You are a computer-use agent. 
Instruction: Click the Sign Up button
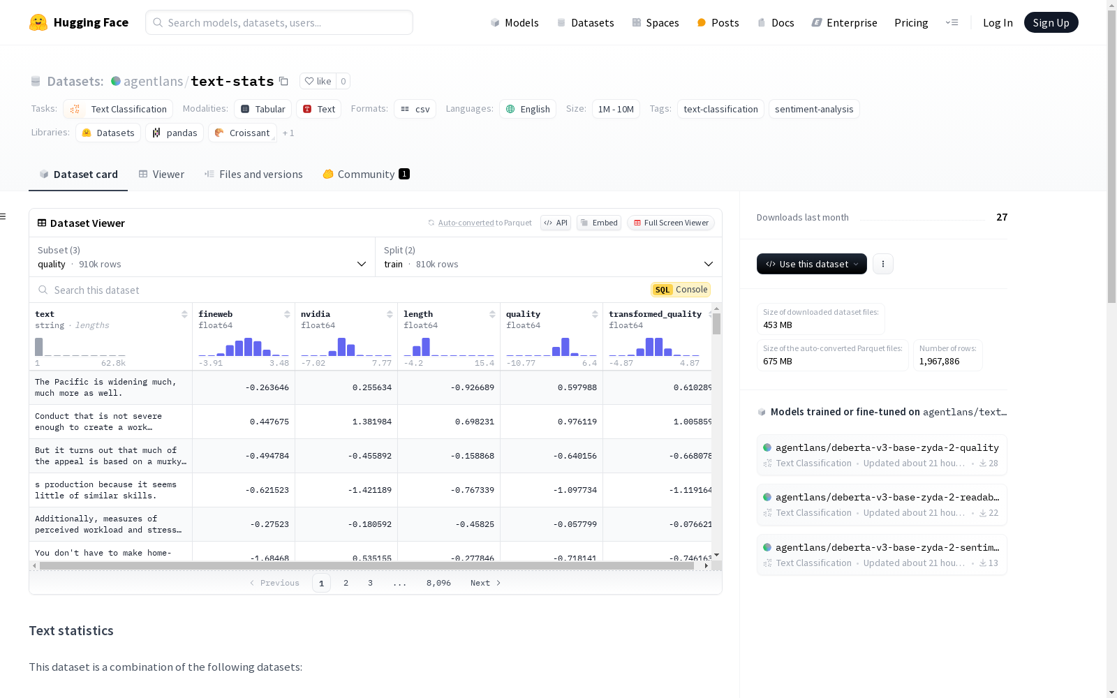1051,22
